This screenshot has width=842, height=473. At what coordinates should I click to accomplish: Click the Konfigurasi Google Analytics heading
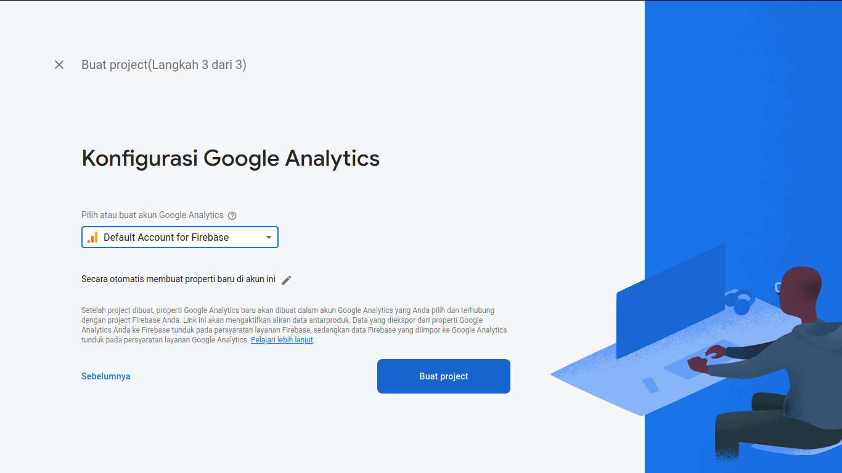point(231,158)
